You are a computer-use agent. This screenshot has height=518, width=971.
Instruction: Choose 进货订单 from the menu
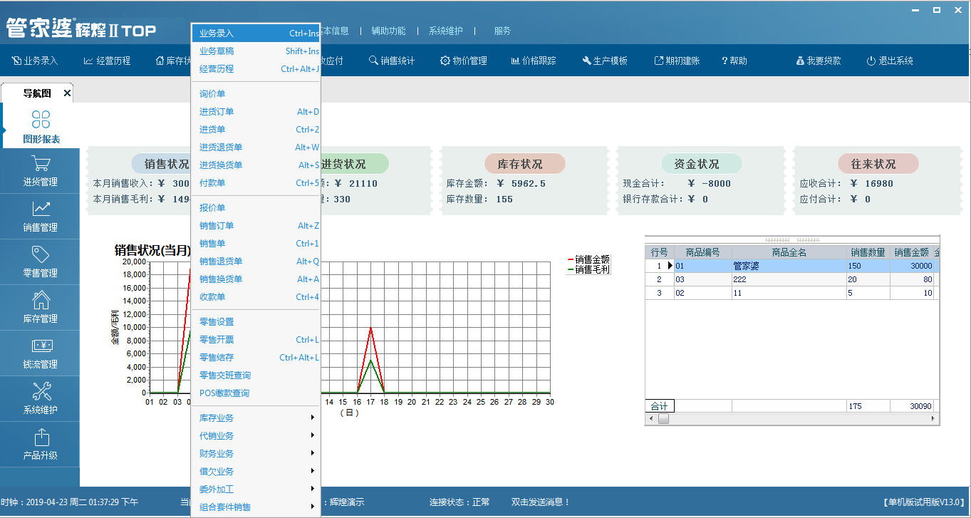click(256, 112)
